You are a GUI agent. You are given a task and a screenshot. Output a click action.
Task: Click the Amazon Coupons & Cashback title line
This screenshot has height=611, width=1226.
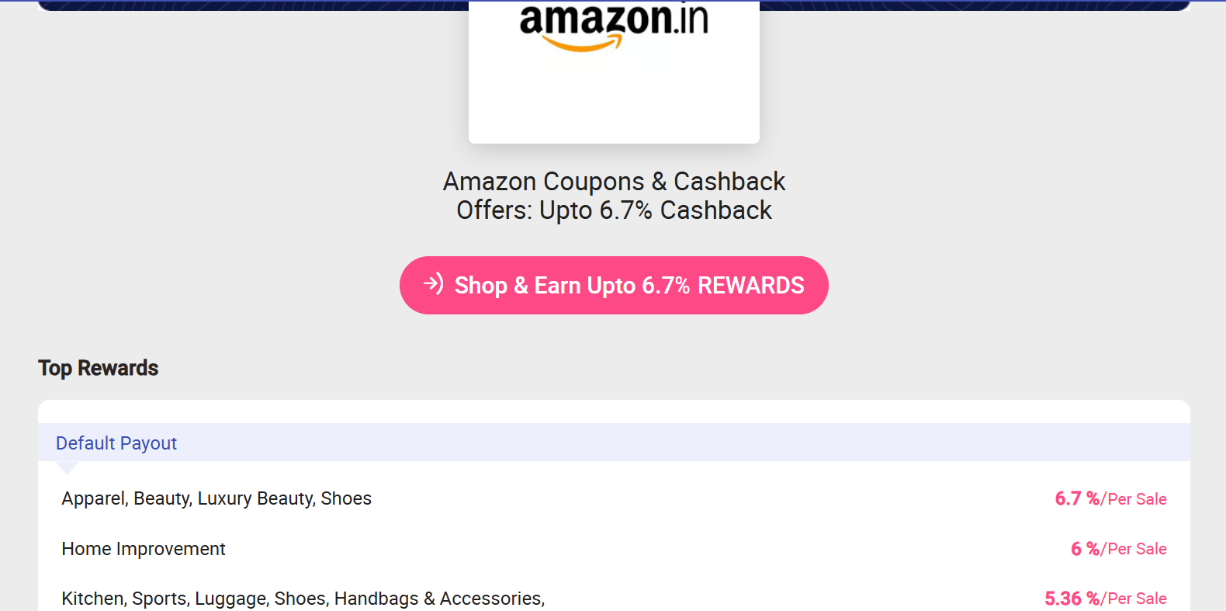pos(614,182)
